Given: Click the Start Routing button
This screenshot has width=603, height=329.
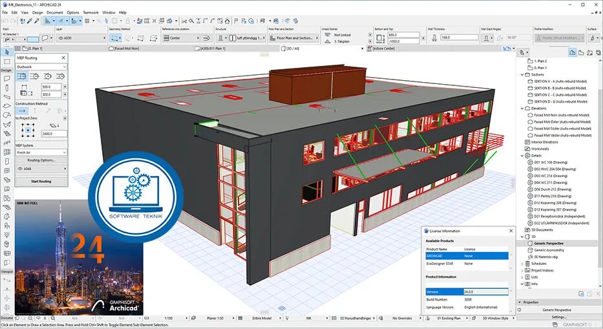Looking at the screenshot, I should click(41, 181).
